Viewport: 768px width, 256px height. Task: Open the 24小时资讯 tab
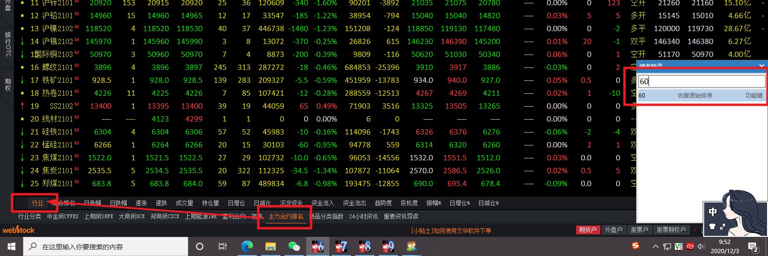tap(363, 217)
